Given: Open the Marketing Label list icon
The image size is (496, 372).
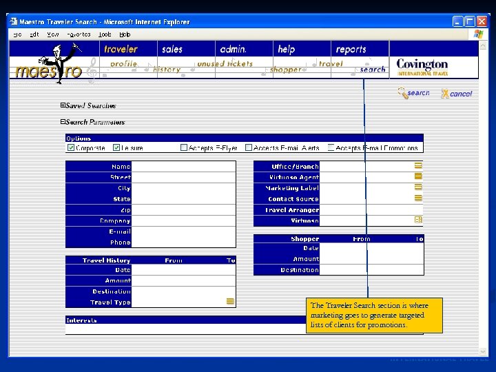Looking at the screenshot, I should tap(418, 187).
